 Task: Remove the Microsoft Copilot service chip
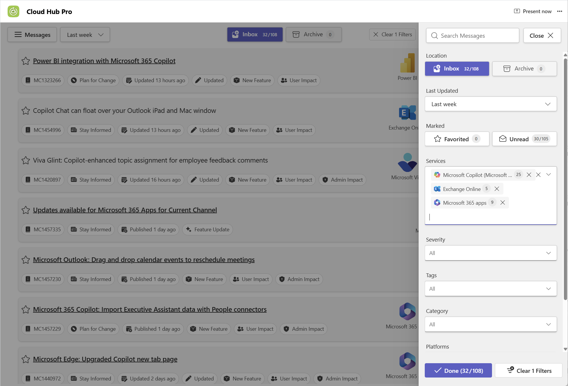click(x=529, y=175)
